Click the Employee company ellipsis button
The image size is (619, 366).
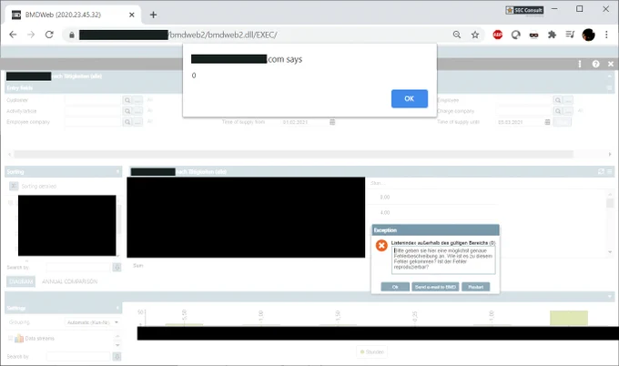[x=137, y=122]
